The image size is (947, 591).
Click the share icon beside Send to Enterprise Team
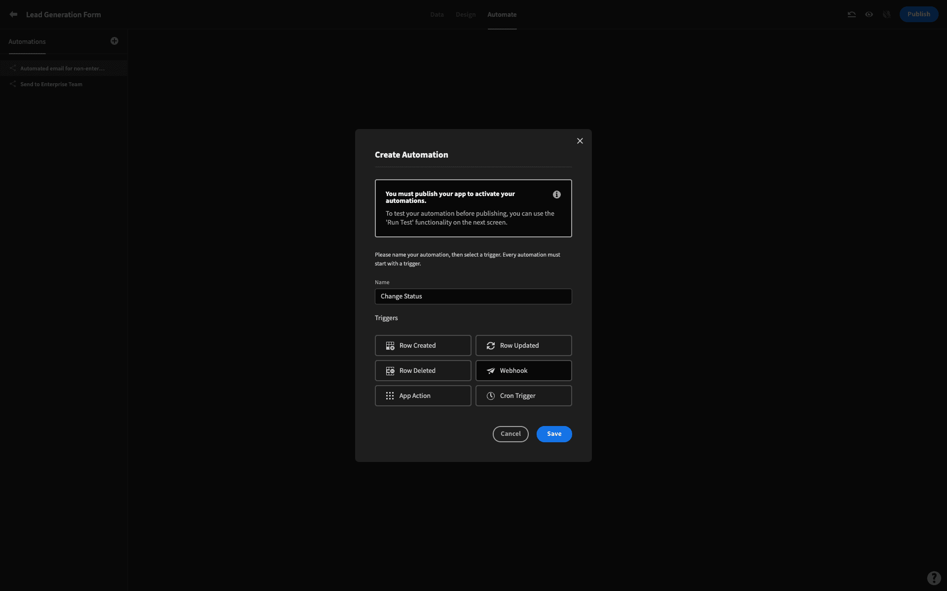click(x=13, y=84)
